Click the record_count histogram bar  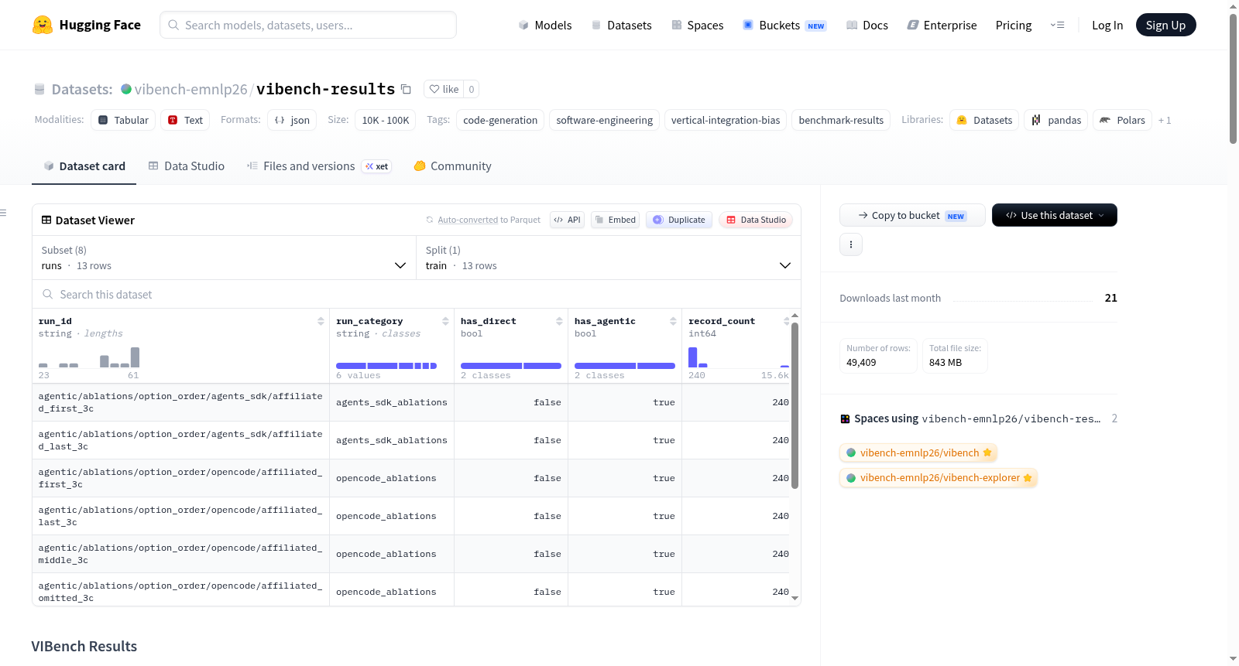(x=693, y=357)
